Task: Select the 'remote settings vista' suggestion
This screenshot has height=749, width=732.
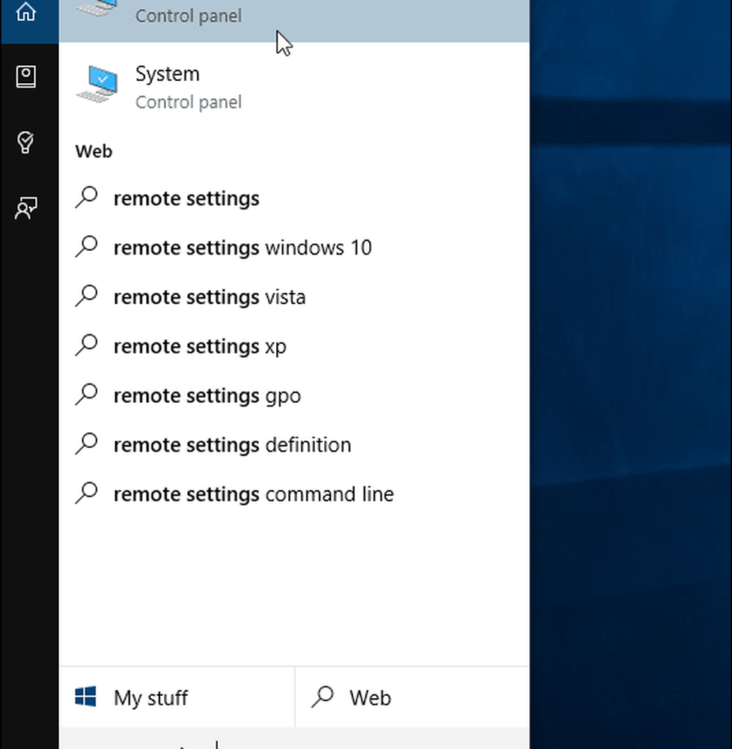Action: coord(209,297)
